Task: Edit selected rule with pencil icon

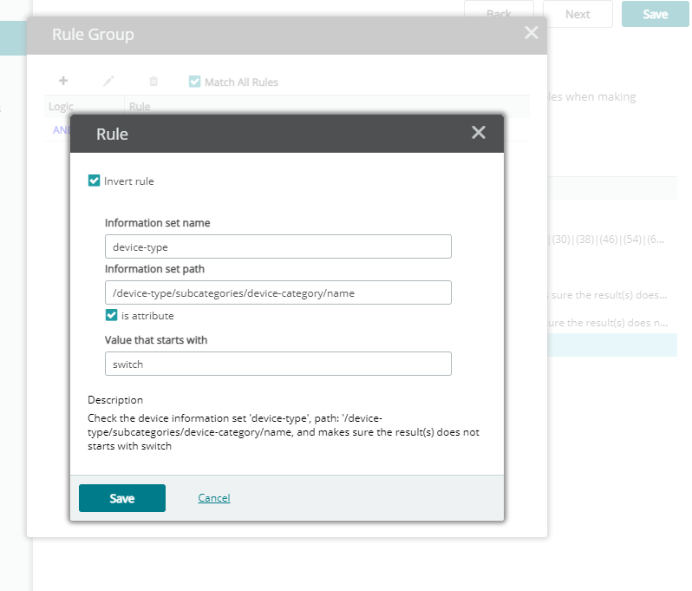Action: (x=108, y=81)
